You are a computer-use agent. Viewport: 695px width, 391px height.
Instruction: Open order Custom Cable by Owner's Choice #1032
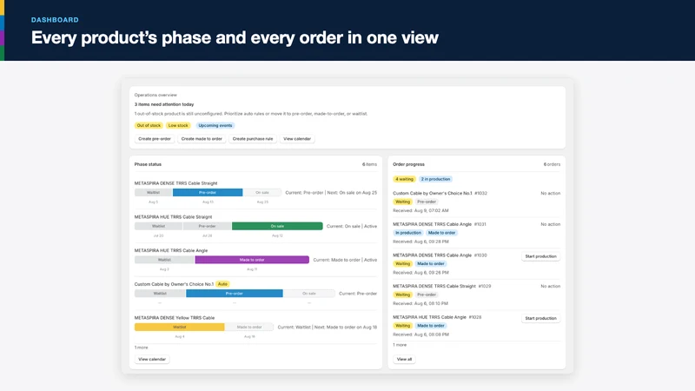click(440, 193)
